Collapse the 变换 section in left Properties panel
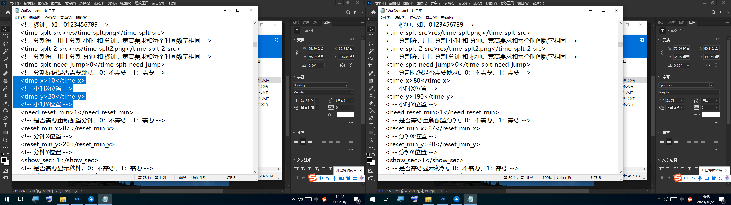 [x=294, y=40]
